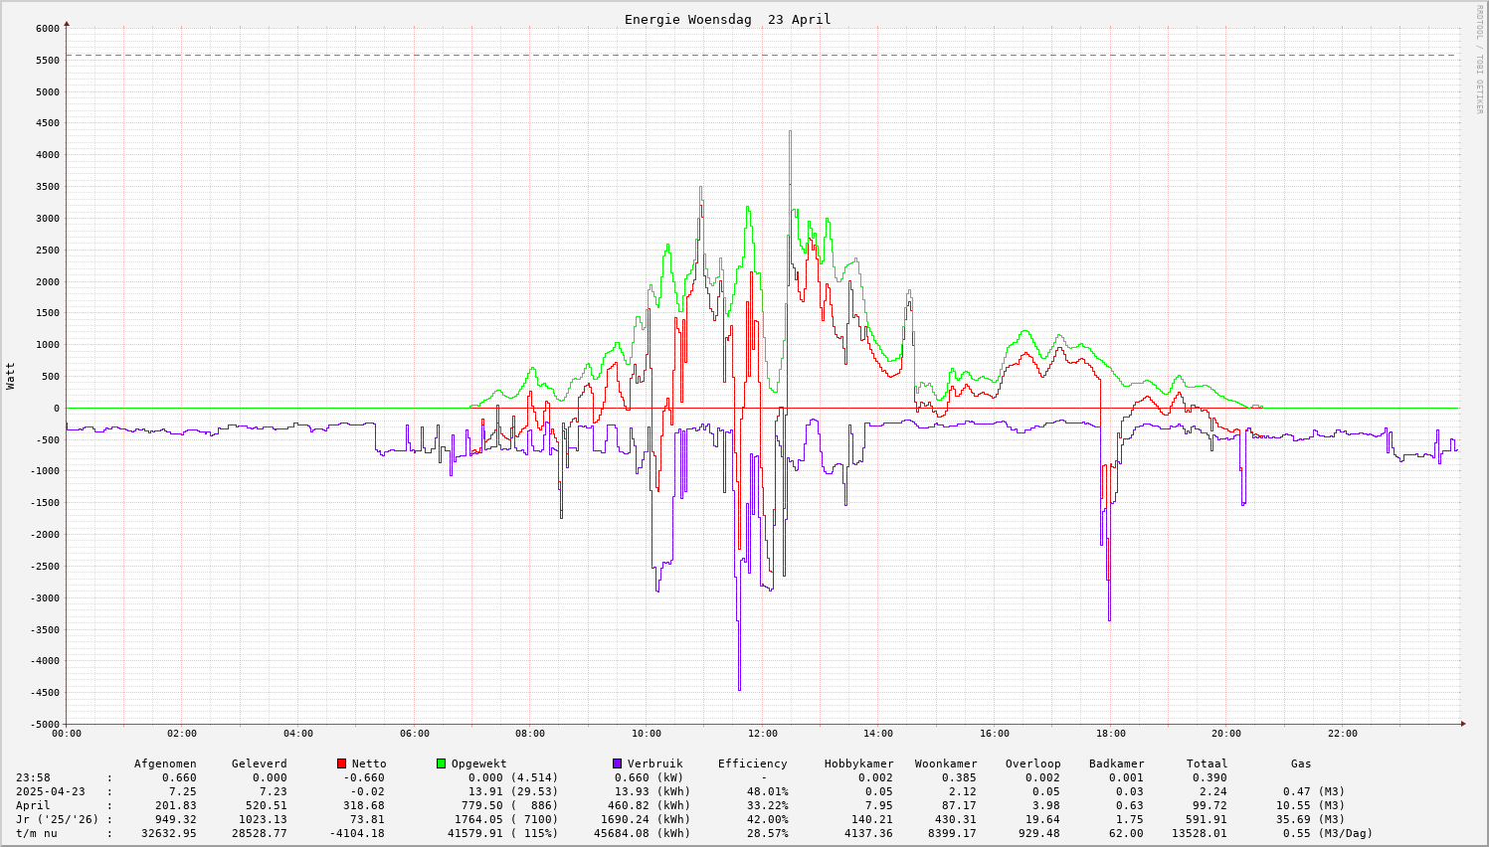Click the Gas column header
Image resolution: width=1489 pixels, height=847 pixels.
1301,763
